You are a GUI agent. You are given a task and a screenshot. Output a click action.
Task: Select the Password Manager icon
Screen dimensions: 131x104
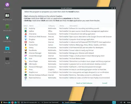[26, 67]
